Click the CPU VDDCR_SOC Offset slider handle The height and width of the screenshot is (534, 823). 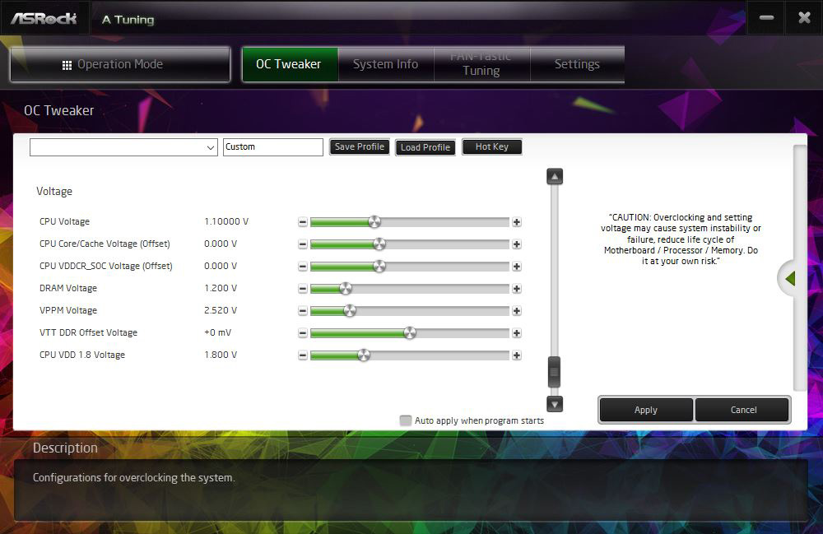pyautogui.click(x=379, y=267)
